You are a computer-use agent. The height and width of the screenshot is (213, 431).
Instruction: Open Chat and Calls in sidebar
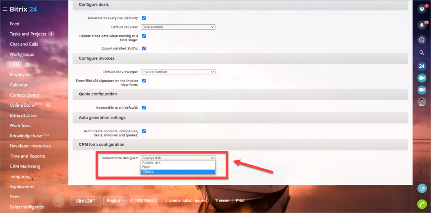click(24, 44)
